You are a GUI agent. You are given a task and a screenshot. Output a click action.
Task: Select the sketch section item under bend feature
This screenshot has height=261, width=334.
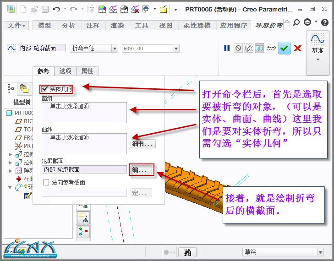coord(27,196)
